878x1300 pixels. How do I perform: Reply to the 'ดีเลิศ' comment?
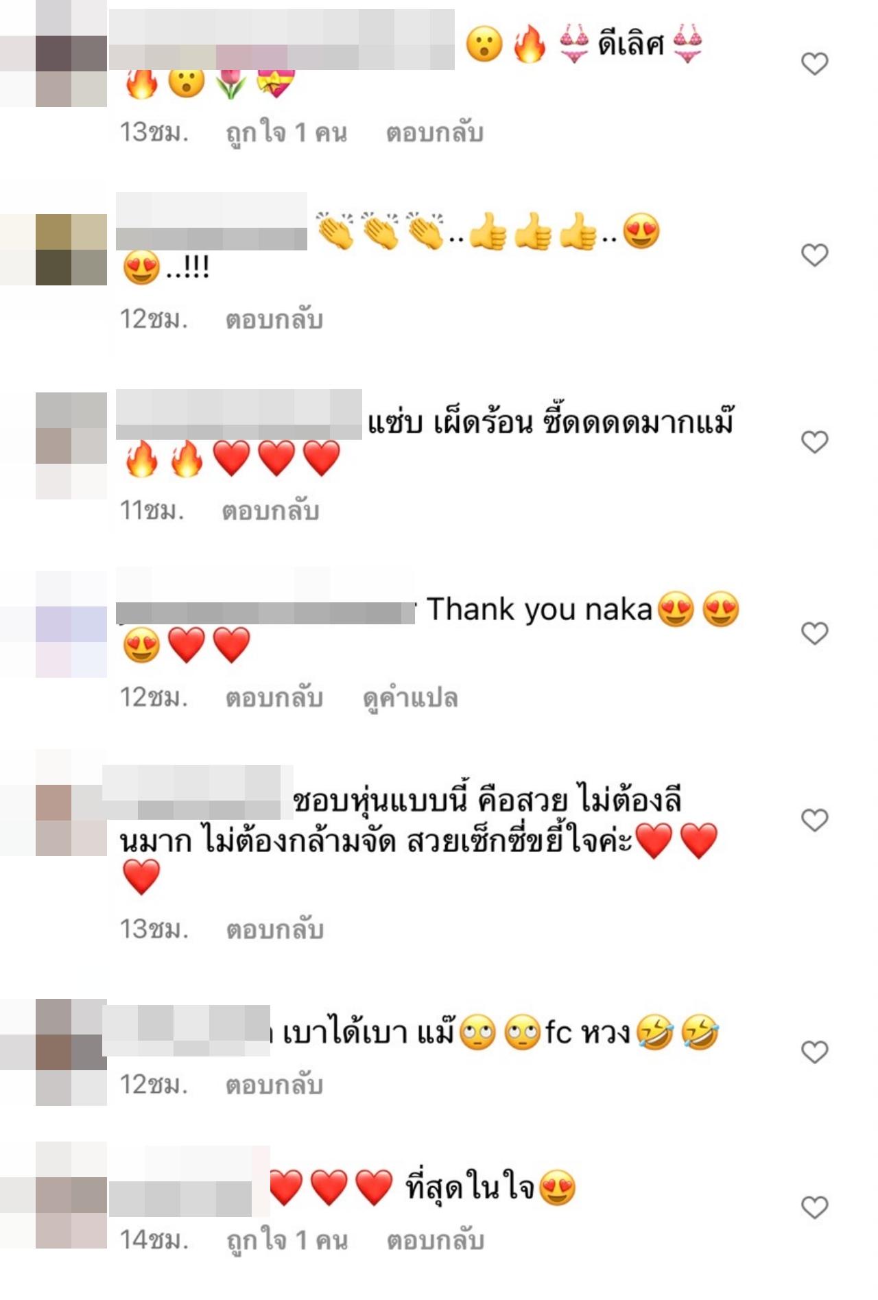[435, 132]
